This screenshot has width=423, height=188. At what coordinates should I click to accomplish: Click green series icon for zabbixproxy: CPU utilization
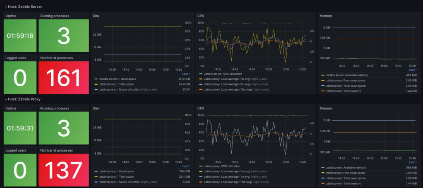point(201,167)
